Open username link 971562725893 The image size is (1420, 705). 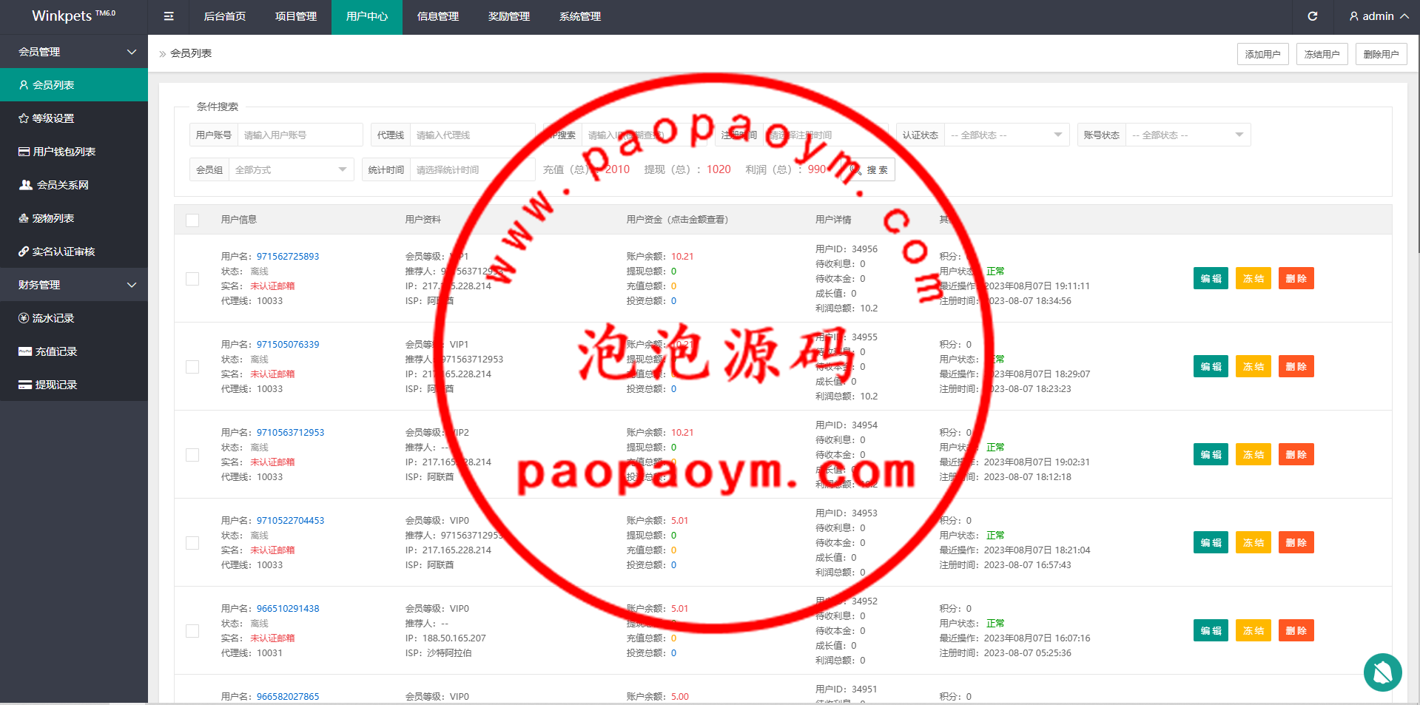(288, 257)
